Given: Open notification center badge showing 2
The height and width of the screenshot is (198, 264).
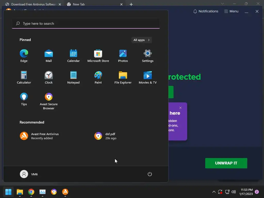Looking at the screenshot, I should click(257, 192).
